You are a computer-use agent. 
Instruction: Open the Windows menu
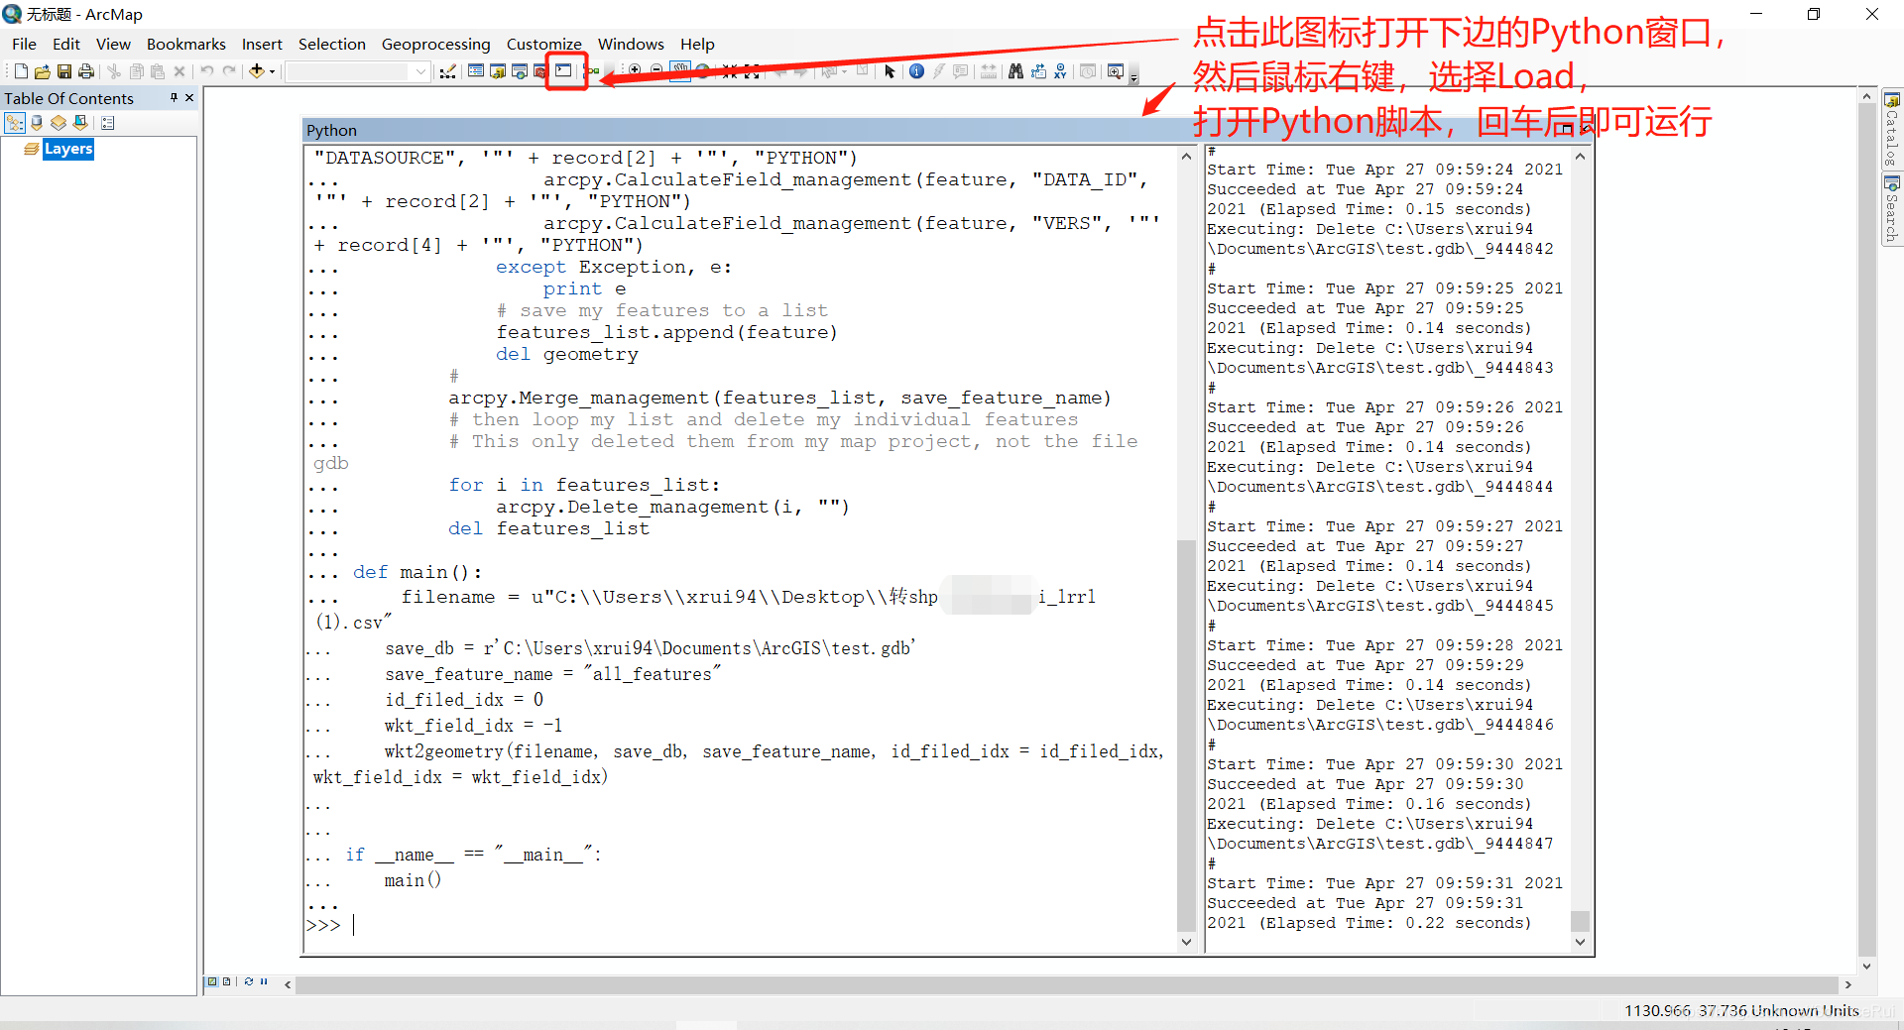pos(631,44)
